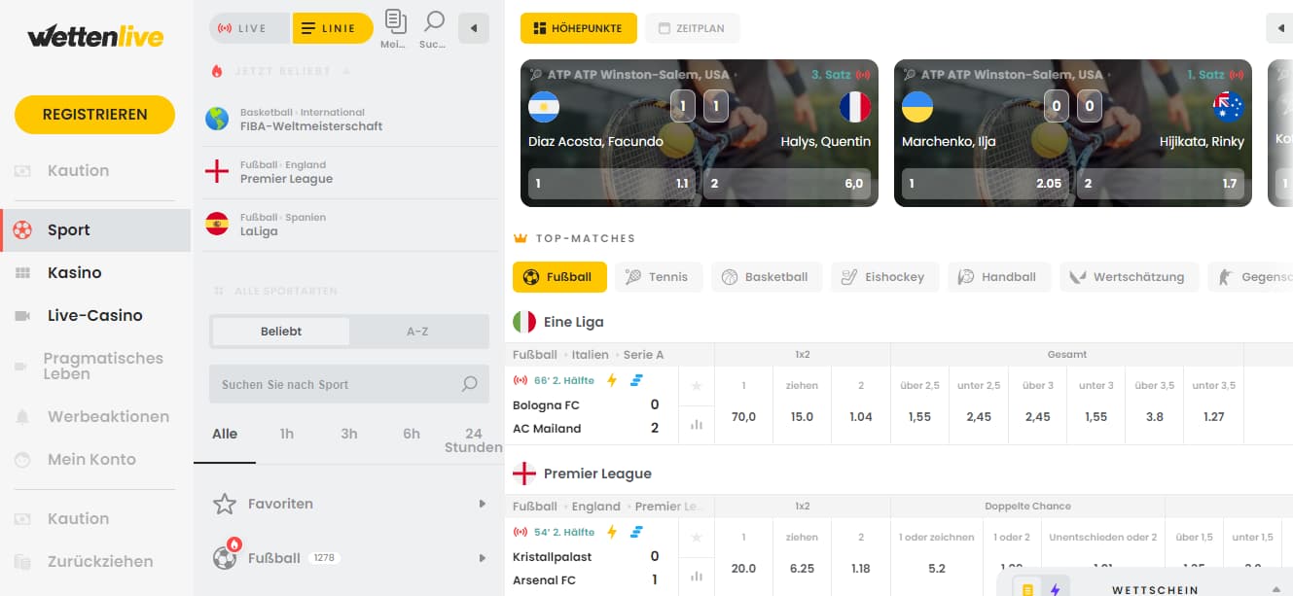1293x596 pixels.
Task: Collapse the left sports panel arrow
Action: click(474, 28)
